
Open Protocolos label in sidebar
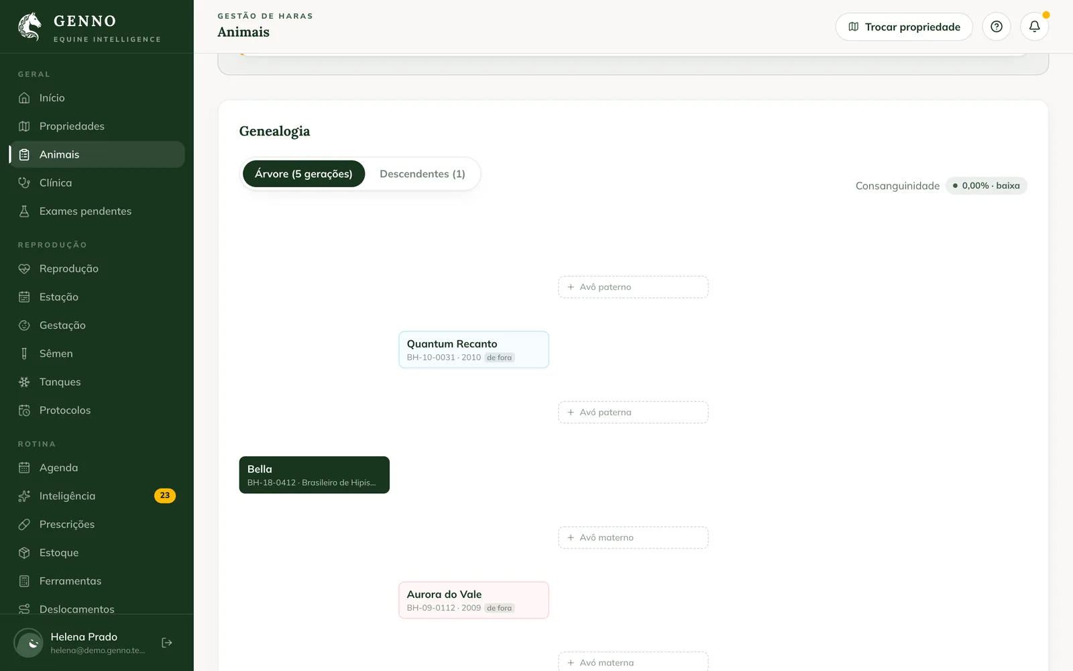(65, 410)
